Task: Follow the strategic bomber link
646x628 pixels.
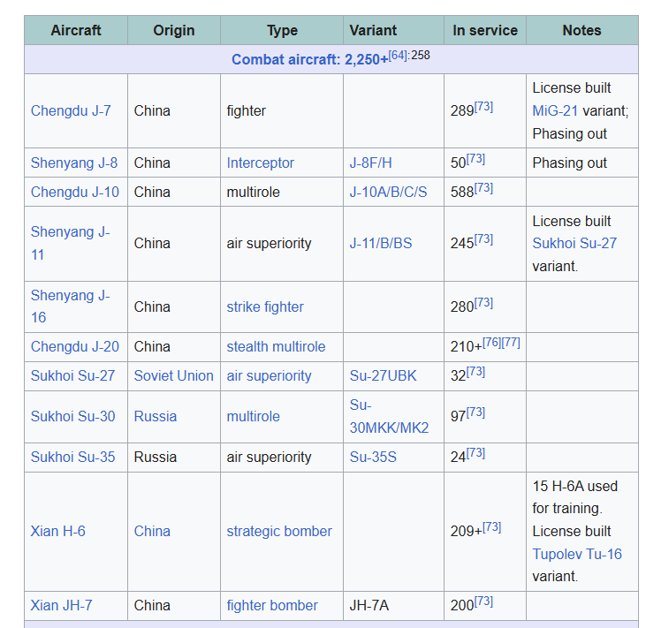Action: click(278, 531)
